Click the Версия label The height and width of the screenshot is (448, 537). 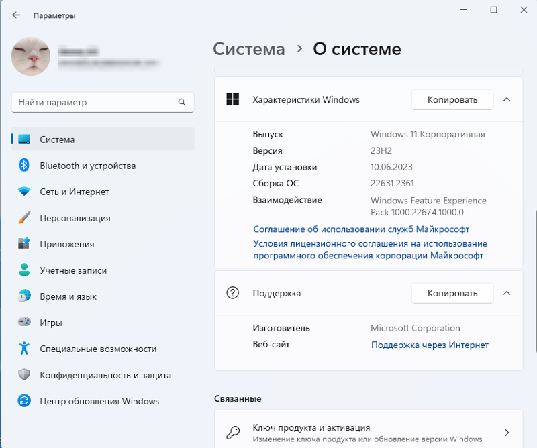tap(267, 151)
